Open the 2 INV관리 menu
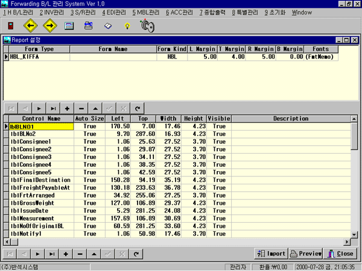This screenshot has height=271, width=362. click(52, 13)
